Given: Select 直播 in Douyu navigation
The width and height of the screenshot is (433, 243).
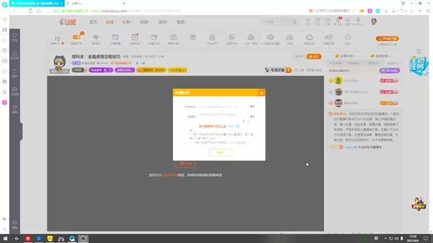Looking at the screenshot, I should pos(110,22).
